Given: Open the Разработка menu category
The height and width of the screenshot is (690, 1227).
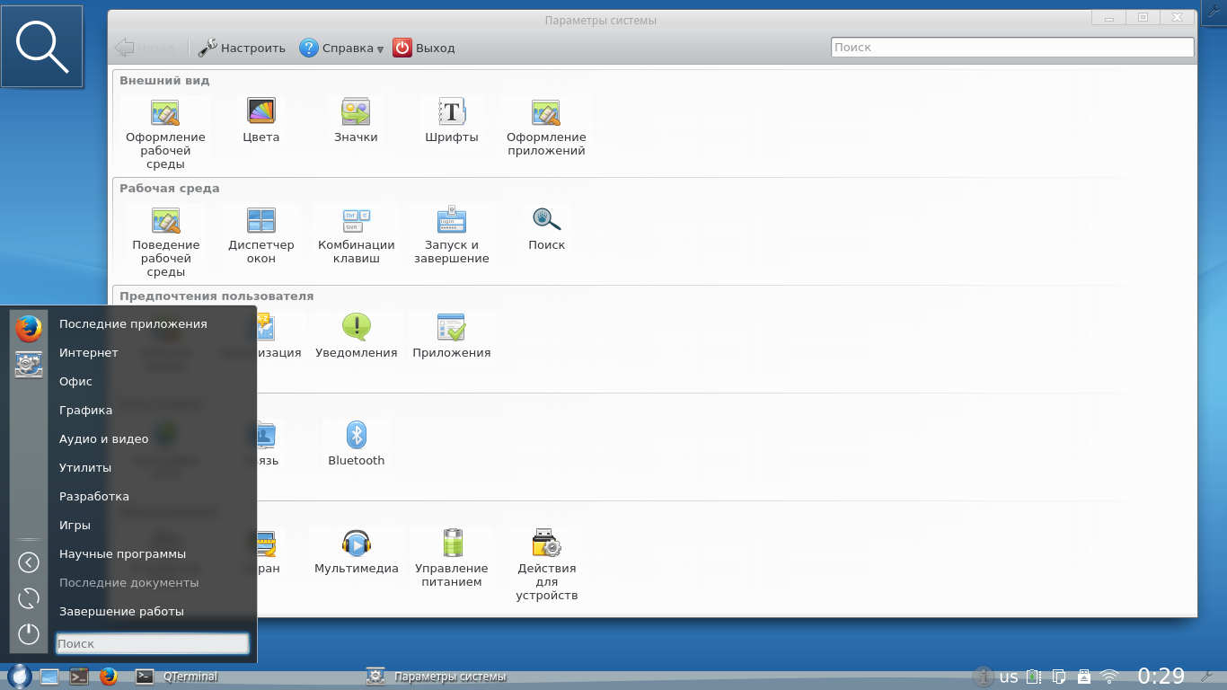Looking at the screenshot, I should (x=94, y=497).
